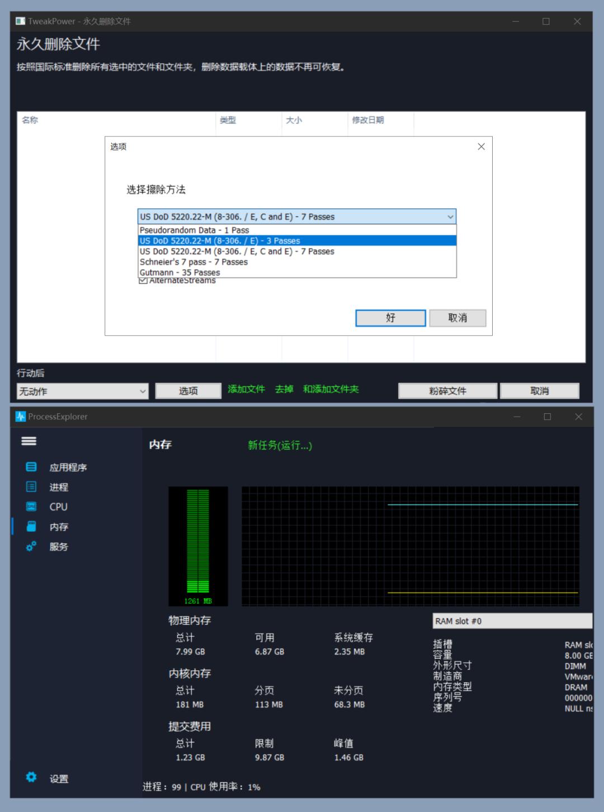This screenshot has height=812, width=604.
Task: Choose Gutmann - 35 Passes option
Action: [180, 273]
